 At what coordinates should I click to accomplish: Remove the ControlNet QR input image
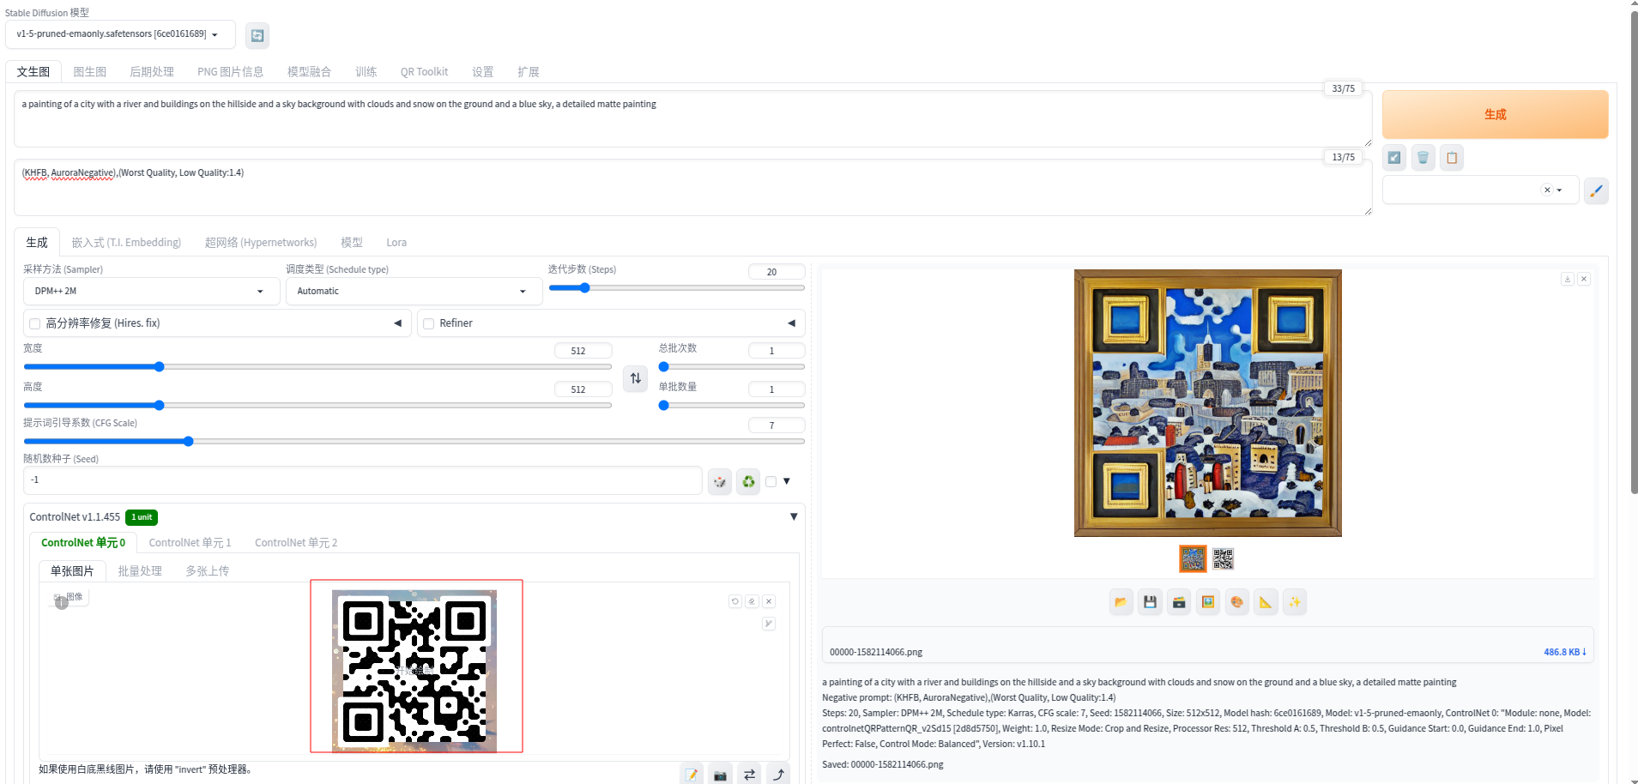click(769, 601)
